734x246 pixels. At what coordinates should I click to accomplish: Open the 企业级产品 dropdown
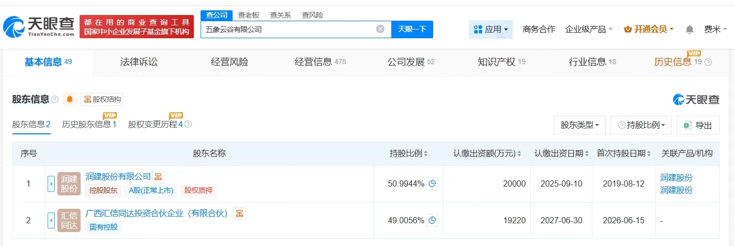tap(589, 29)
